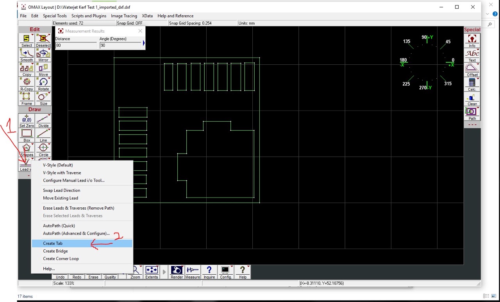Open the XData menu

pos(147,16)
